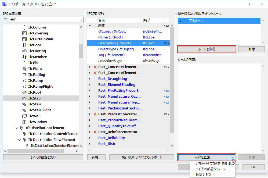This screenshot has height=178, width=268.
Task: Expand Pset_QuantityTakeOff property set
Action: pyautogui.click(x=90, y=126)
